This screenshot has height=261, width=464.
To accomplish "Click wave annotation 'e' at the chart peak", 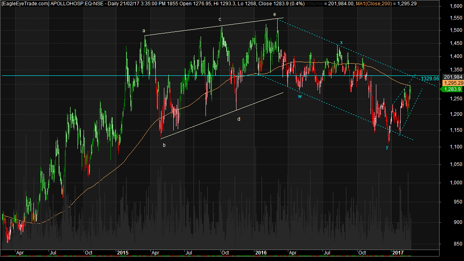I will 274,14.
